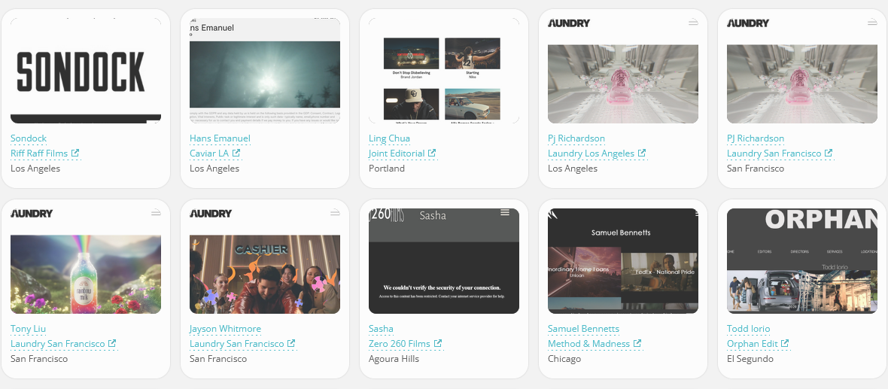Open the Ling Chua name link

click(389, 138)
